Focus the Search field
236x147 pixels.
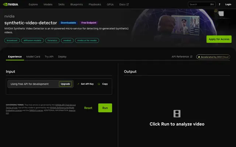coord(202,4)
